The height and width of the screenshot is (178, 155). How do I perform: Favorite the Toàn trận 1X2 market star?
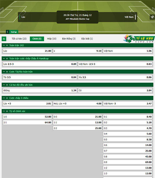click(x=7, y=45)
